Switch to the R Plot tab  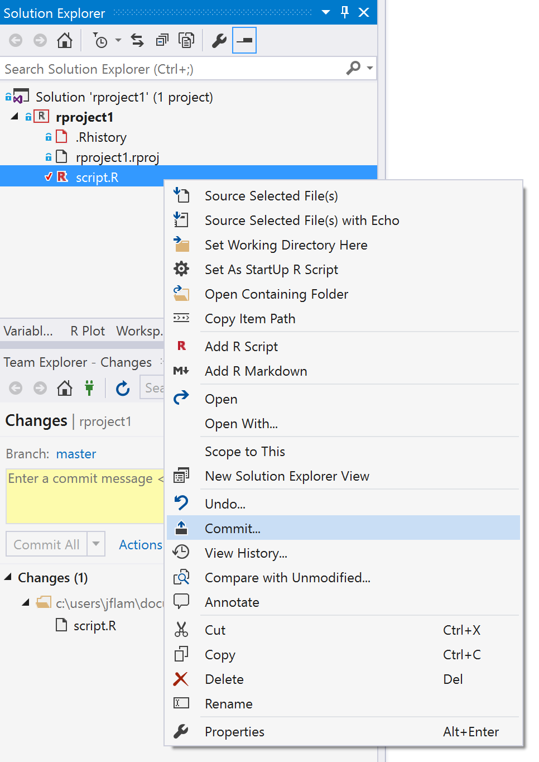click(x=88, y=331)
